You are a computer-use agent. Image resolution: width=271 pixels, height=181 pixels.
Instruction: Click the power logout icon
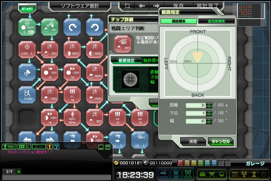coord(263,174)
